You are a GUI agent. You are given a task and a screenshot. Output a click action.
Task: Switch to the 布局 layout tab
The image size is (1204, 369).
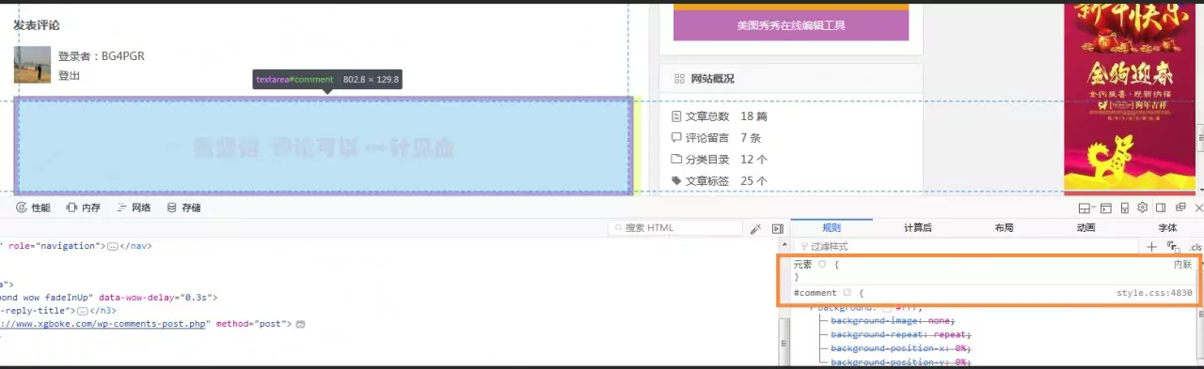click(1004, 227)
